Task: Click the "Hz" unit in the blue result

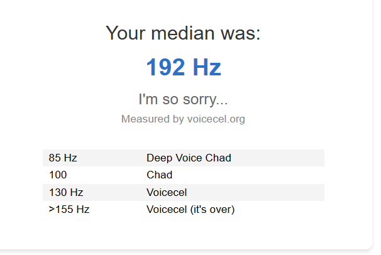Action: [x=207, y=67]
